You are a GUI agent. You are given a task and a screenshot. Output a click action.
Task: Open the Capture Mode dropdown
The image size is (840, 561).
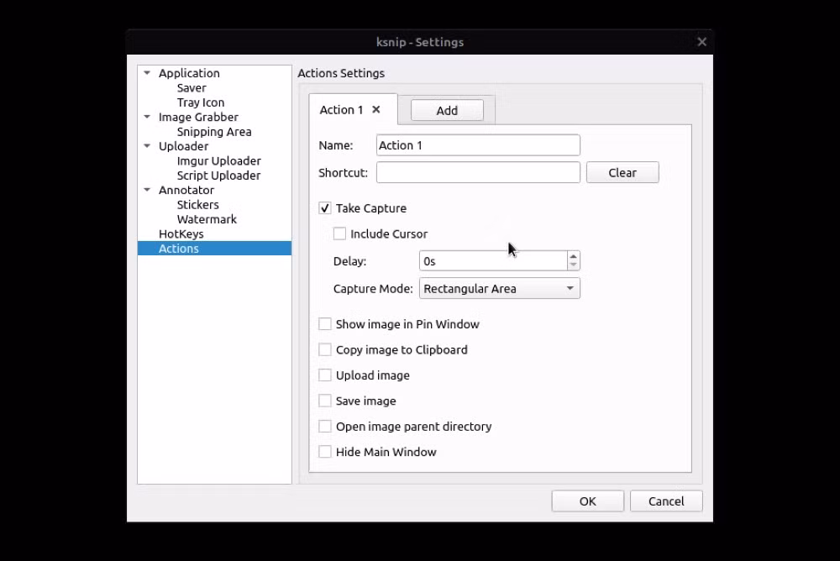click(x=499, y=289)
